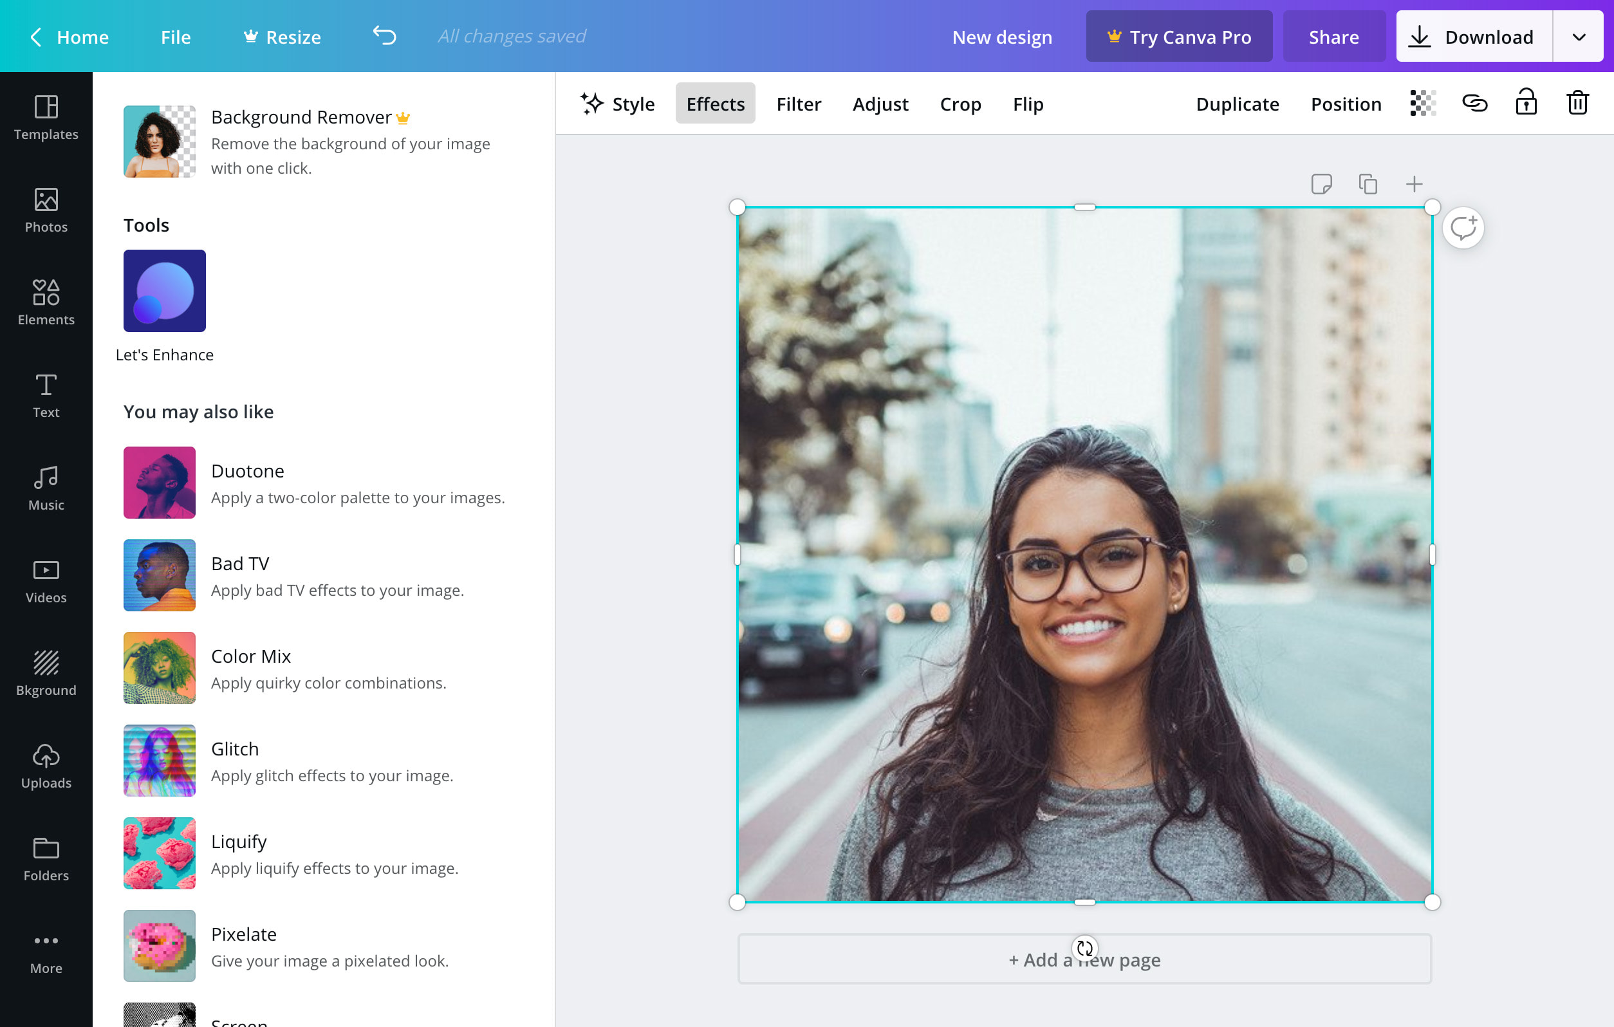Open the transparency control
The height and width of the screenshot is (1027, 1614).
(x=1424, y=103)
